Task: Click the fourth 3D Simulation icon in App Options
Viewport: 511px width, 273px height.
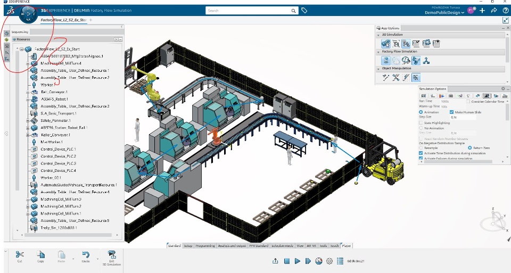Action: (x=416, y=43)
